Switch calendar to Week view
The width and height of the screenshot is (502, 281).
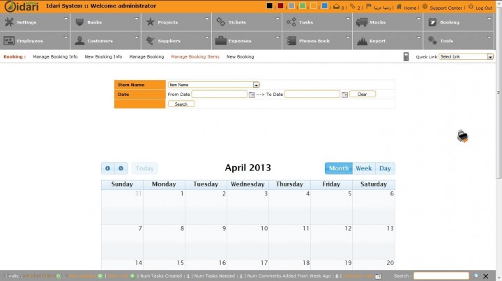click(363, 168)
